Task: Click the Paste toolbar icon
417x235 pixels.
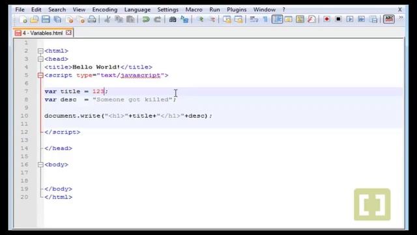Action: tap(130, 20)
